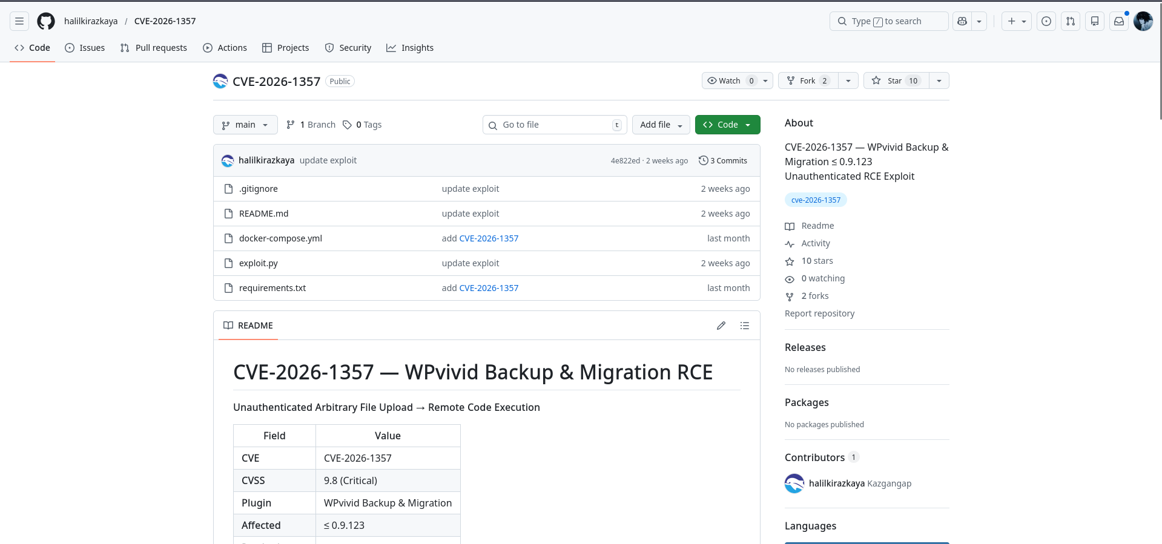Open halilkirazkaya author name in commit bar

click(266, 160)
